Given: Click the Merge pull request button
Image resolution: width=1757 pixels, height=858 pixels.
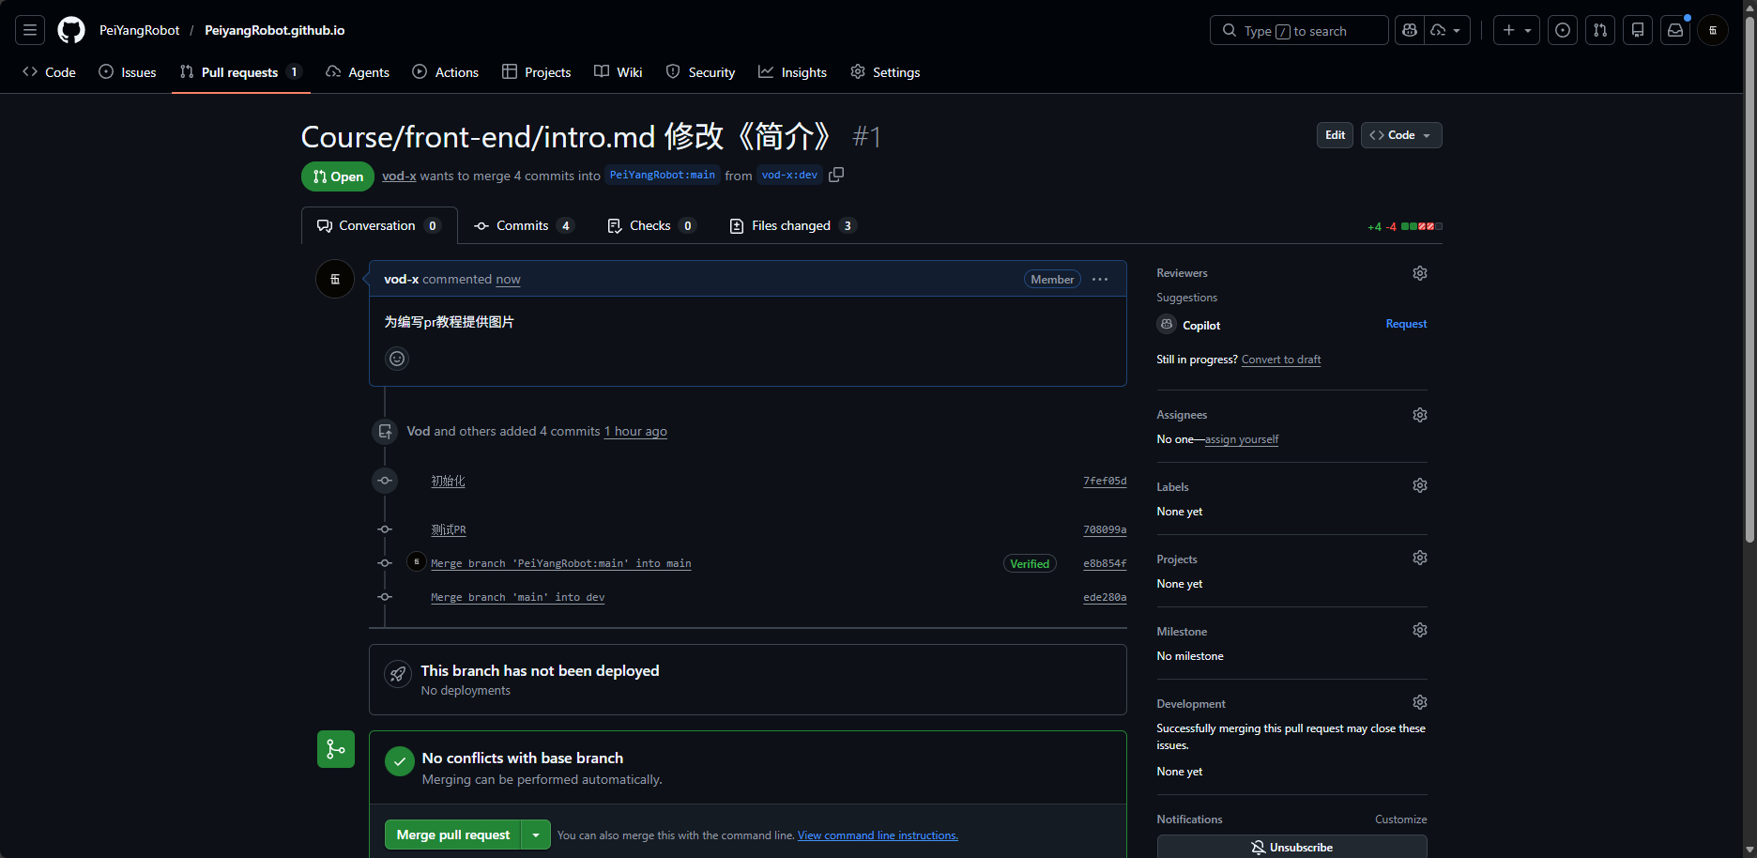Looking at the screenshot, I should 452,835.
